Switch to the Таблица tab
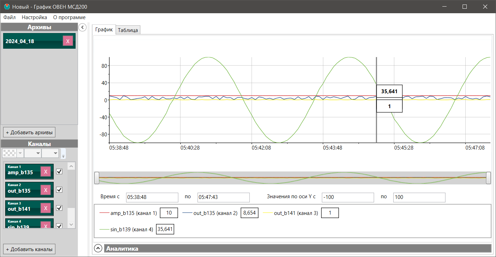Image resolution: width=496 pixels, height=257 pixels. coord(128,30)
